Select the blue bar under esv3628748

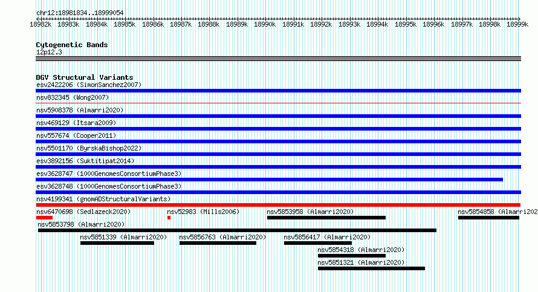(x=278, y=192)
